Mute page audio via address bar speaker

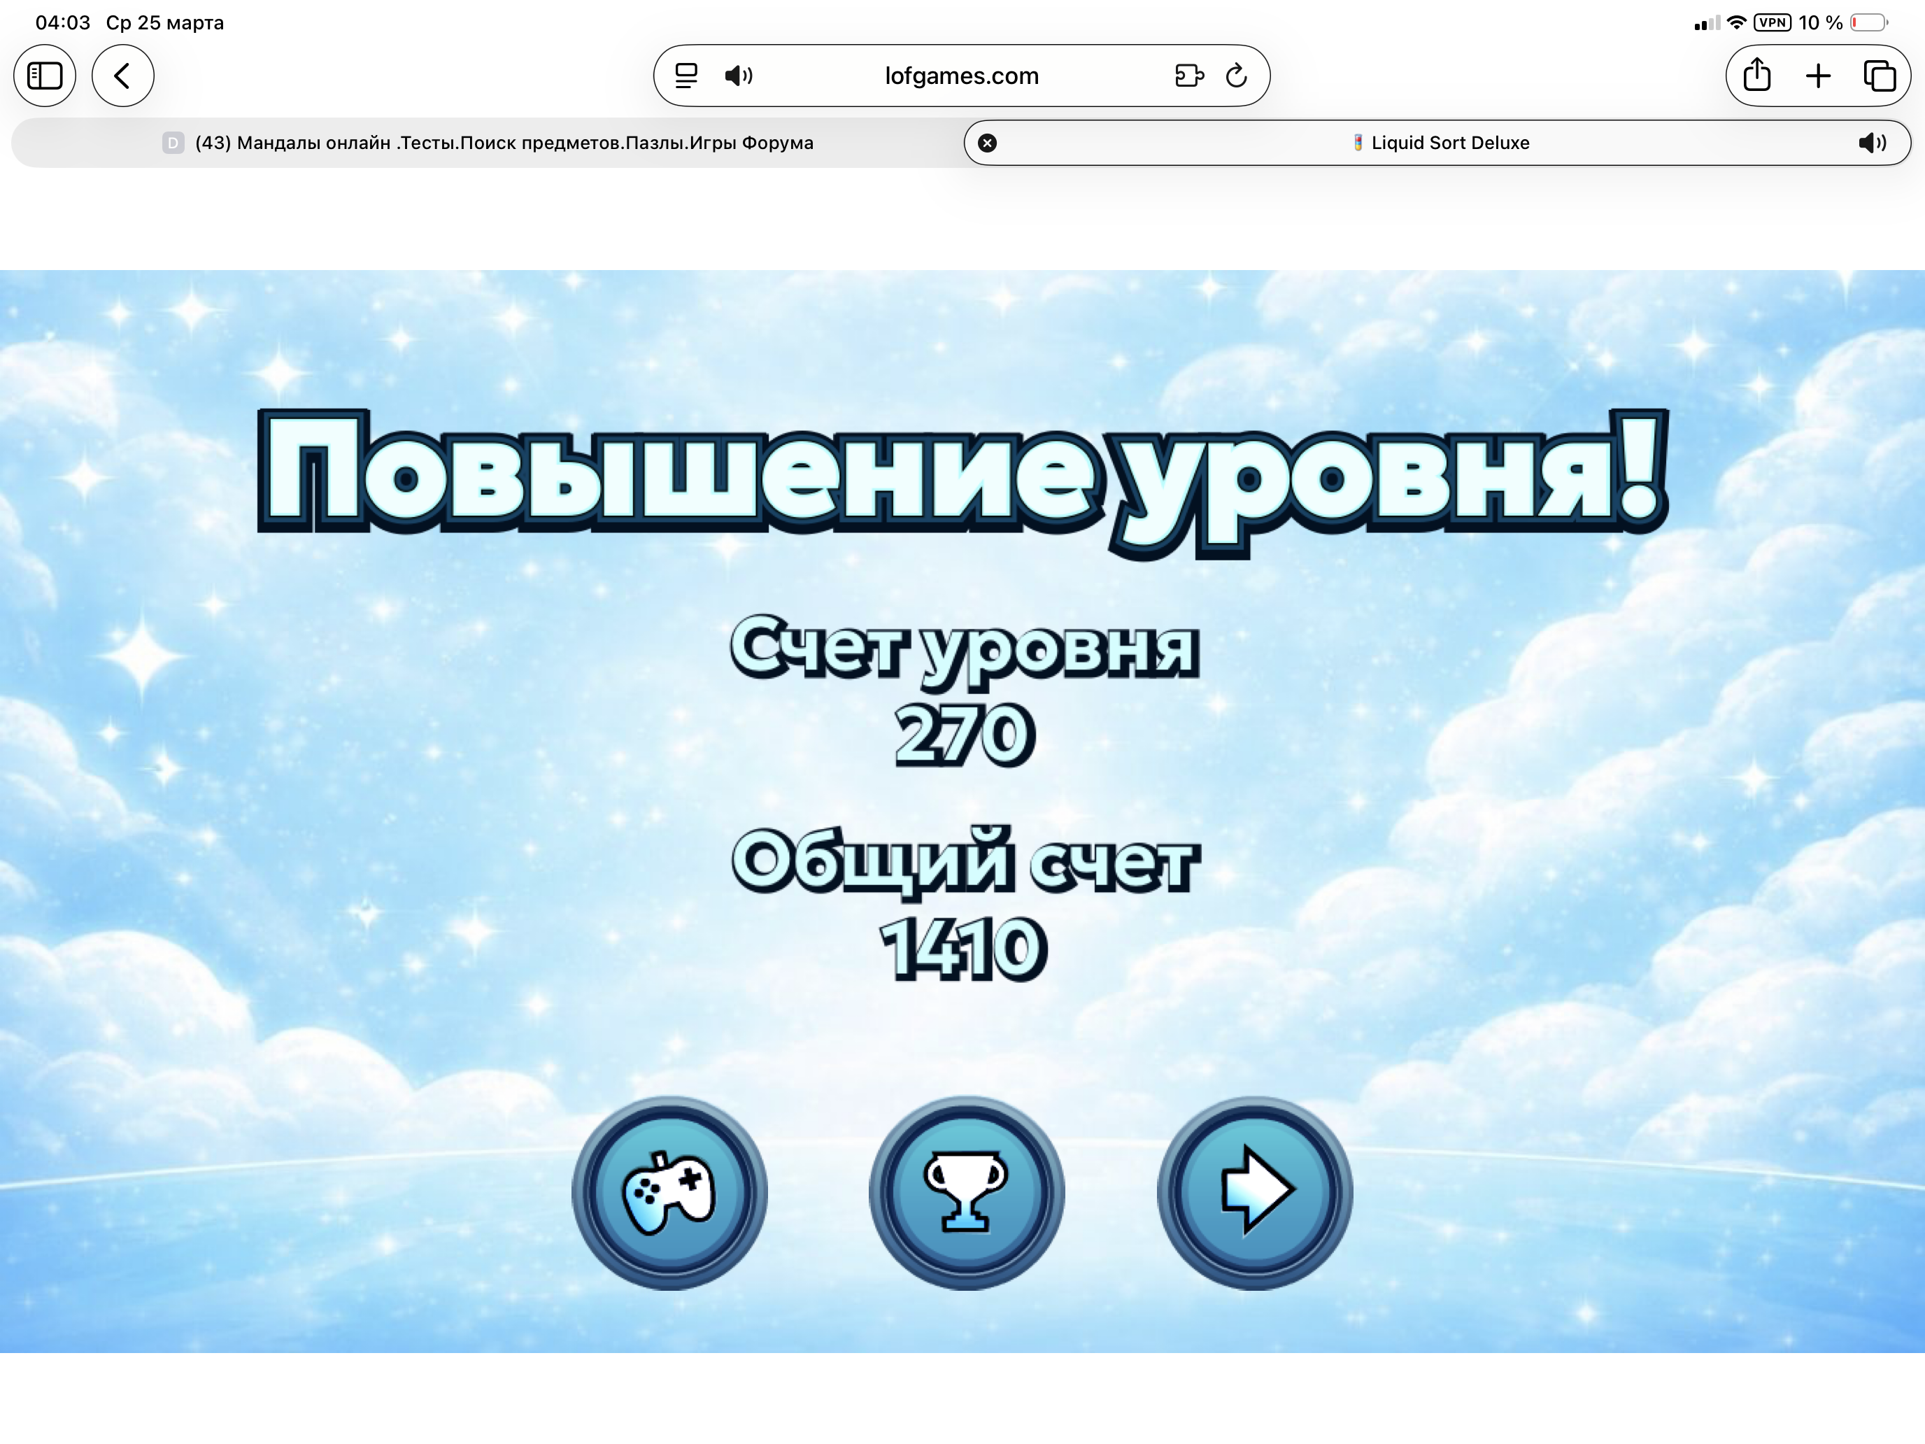(740, 76)
